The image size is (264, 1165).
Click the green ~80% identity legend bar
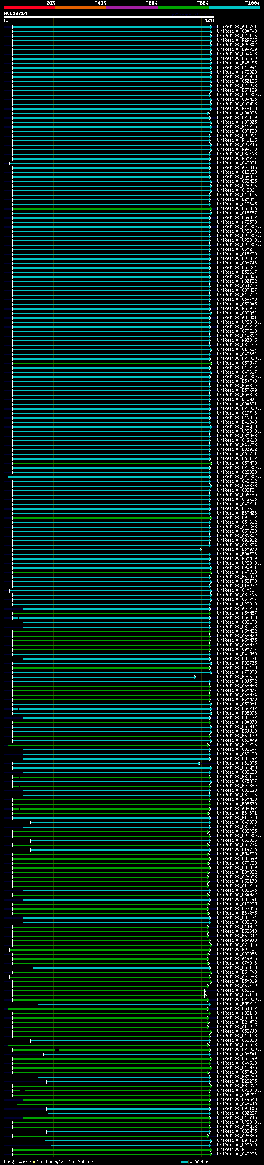click(183, 7)
